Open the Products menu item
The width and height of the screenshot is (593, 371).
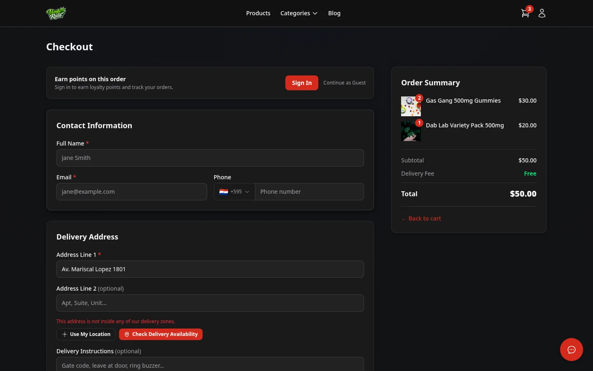(x=258, y=13)
